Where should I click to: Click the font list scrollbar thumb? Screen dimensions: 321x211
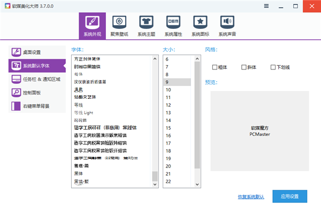(x=155, y=176)
